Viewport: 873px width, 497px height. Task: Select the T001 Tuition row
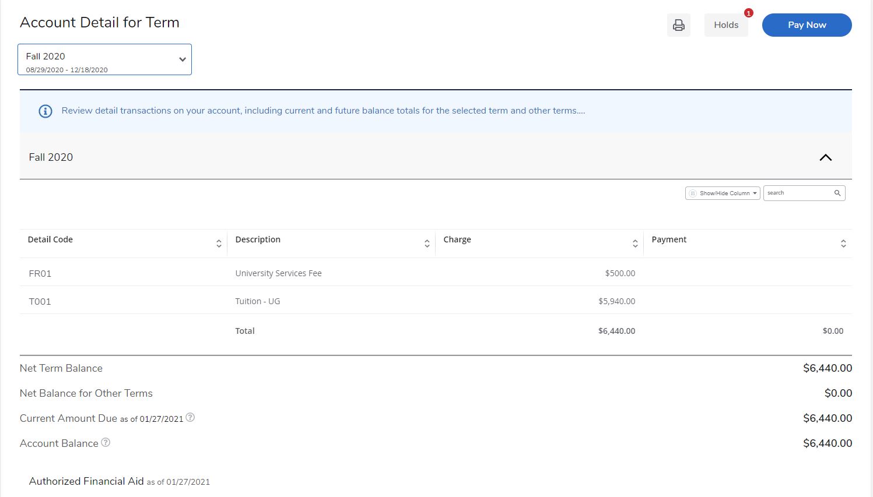[x=40, y=301]
